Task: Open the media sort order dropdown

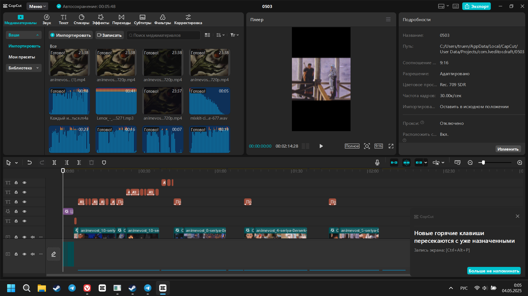Action: pos(220,35)
